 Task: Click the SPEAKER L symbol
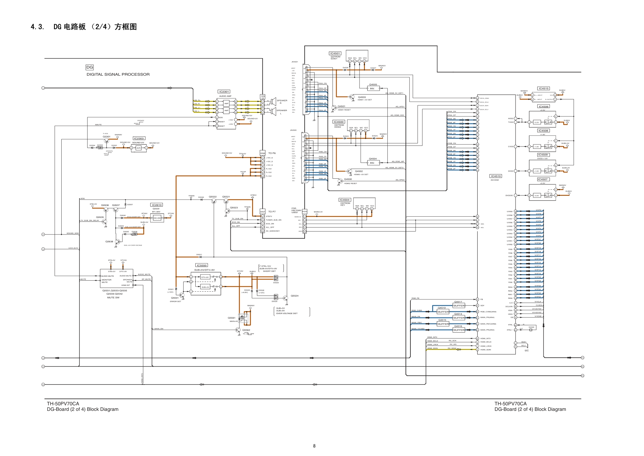[x=273, y=112]
